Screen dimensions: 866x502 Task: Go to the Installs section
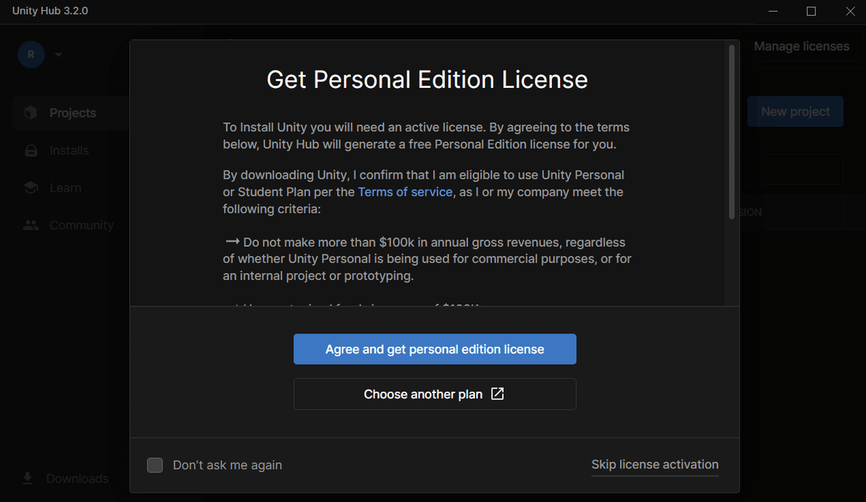[69, 151]
